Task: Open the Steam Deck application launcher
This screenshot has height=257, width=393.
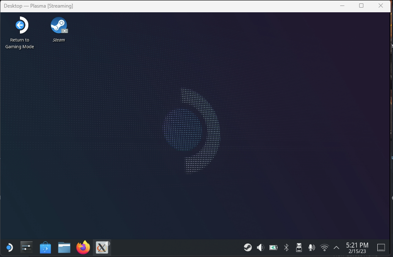Action: (8, 247)
